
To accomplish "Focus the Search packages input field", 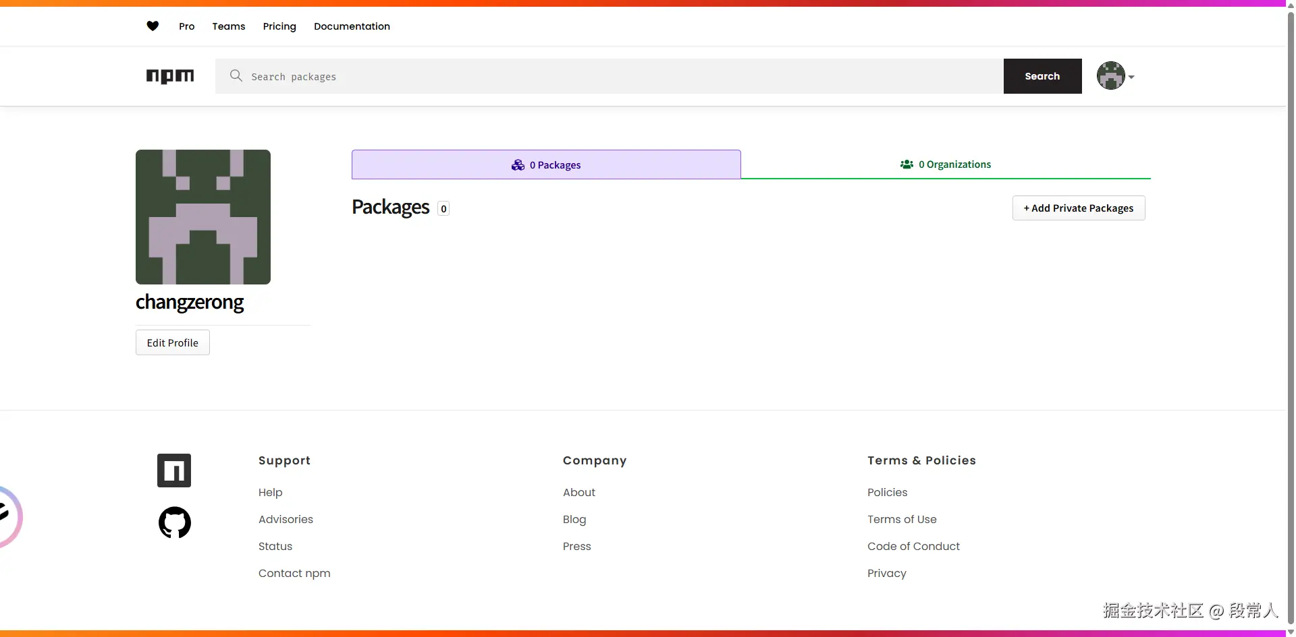I will (x=610, y=76).
